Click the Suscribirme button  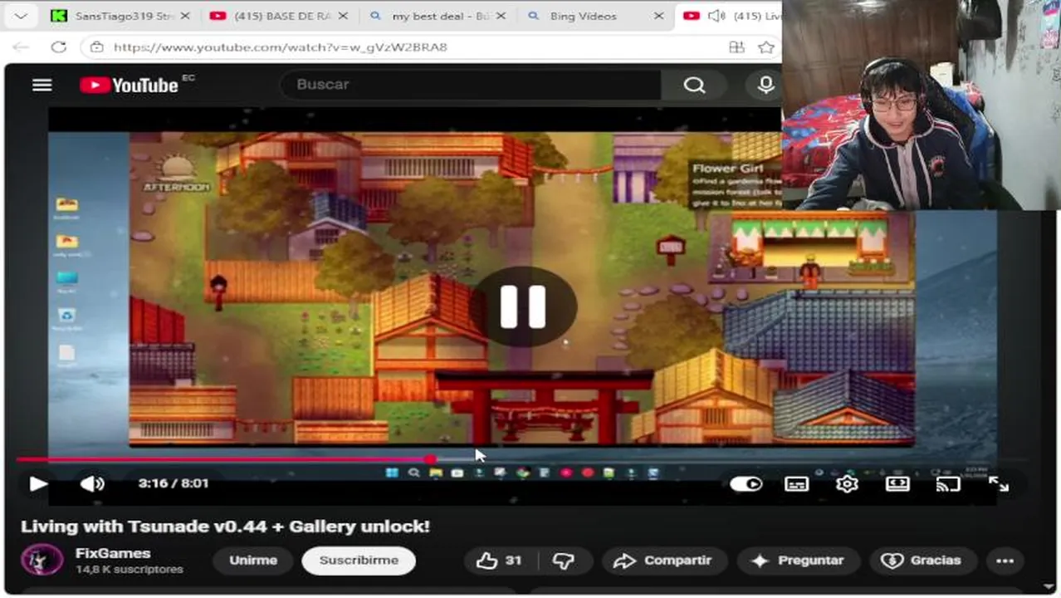coord(359,561)
